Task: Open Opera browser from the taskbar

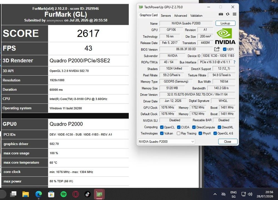Action: pos(76,194)
